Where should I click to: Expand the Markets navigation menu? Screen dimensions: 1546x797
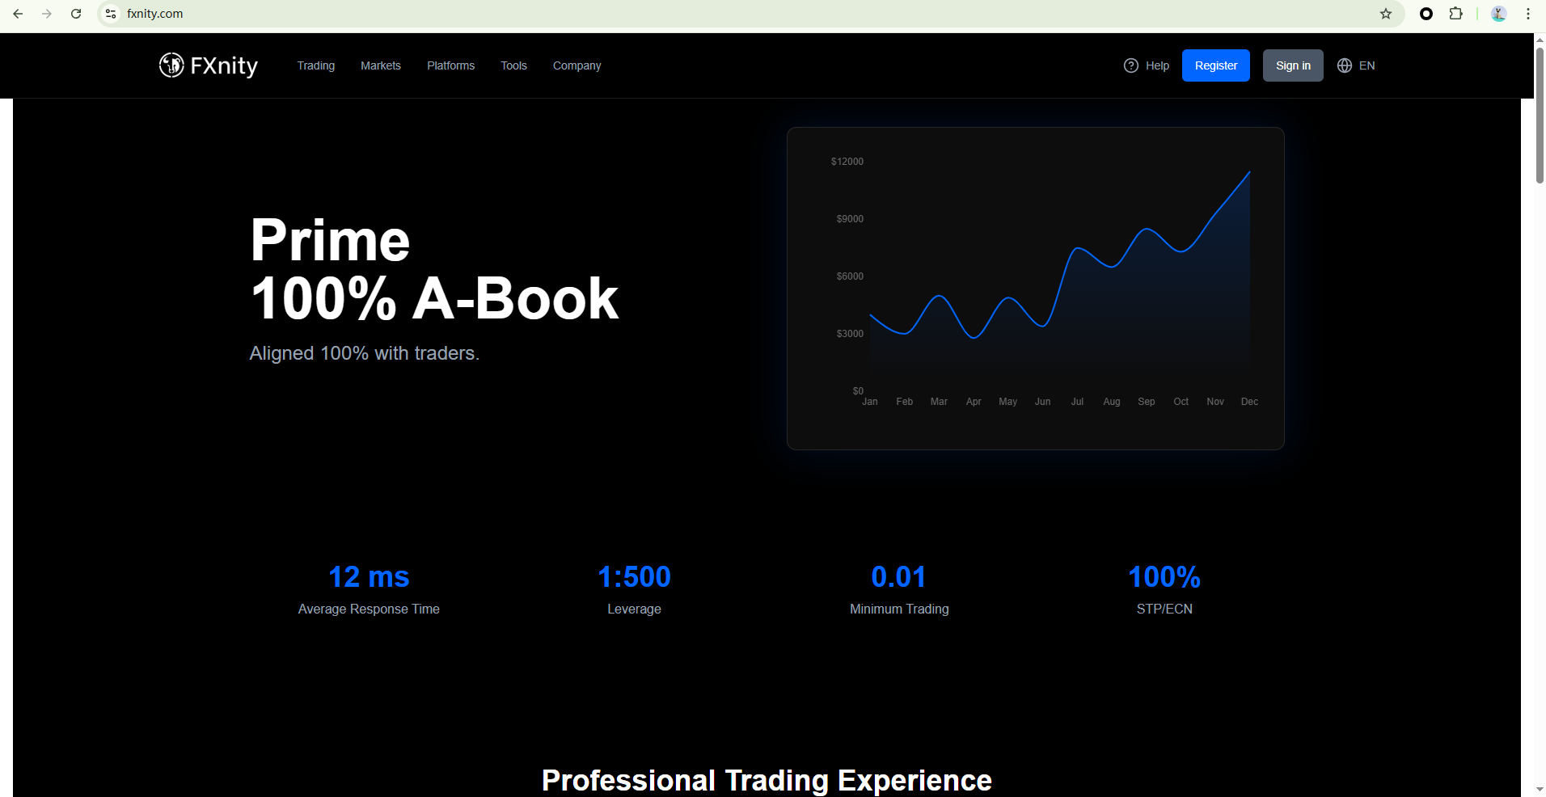click(x=380, y=65)
